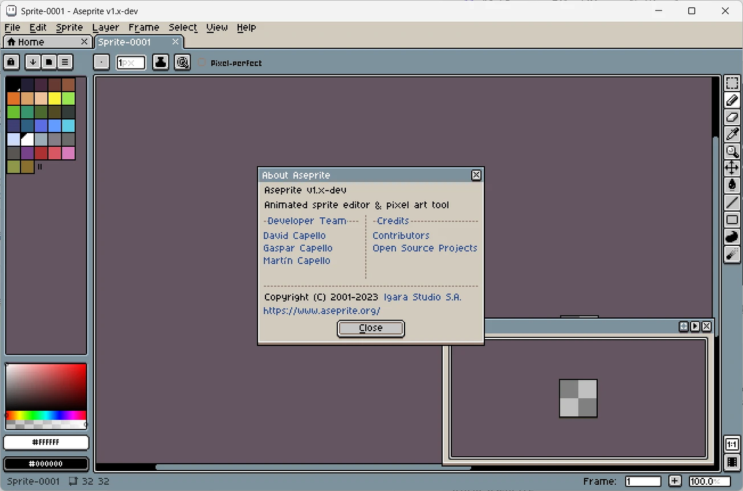Click the sort palette arrow icon
Screen dimensions: 743x491
point(32,62)
